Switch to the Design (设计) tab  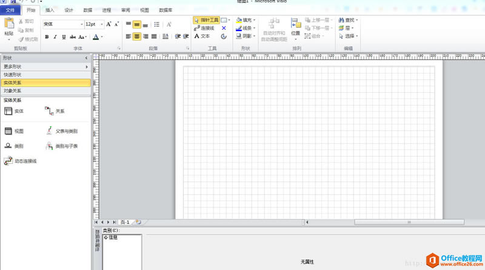(x=69, y=10)
